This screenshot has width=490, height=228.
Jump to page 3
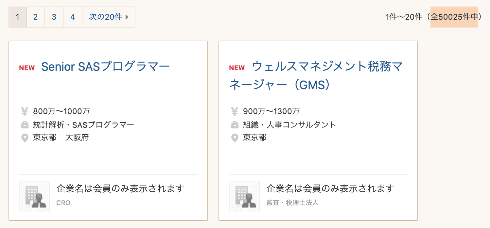tap(54, 17)
